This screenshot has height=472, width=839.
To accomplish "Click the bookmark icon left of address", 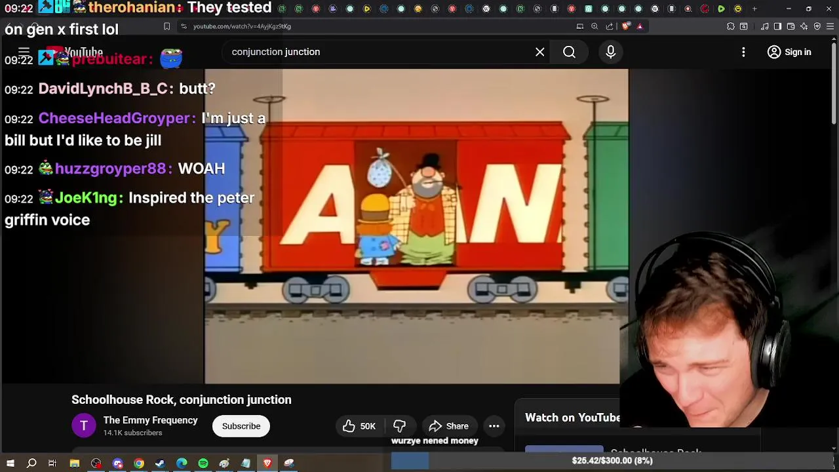I will pos(166,26).
